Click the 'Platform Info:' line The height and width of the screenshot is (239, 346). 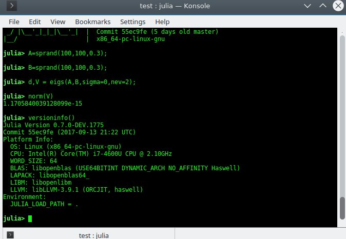pos(28,140)
